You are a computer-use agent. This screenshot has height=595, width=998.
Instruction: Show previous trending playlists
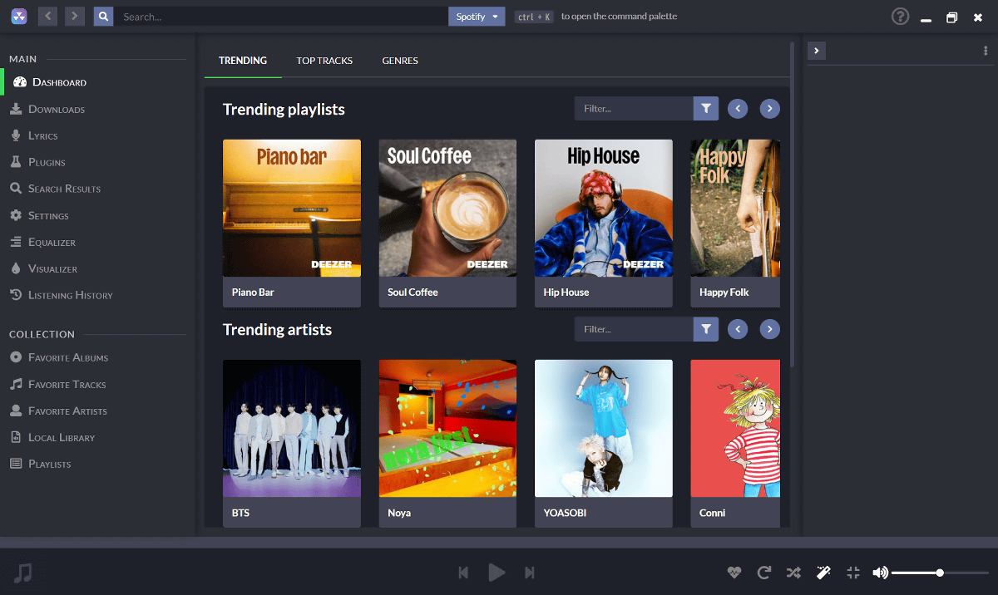(x=738, y=109)
